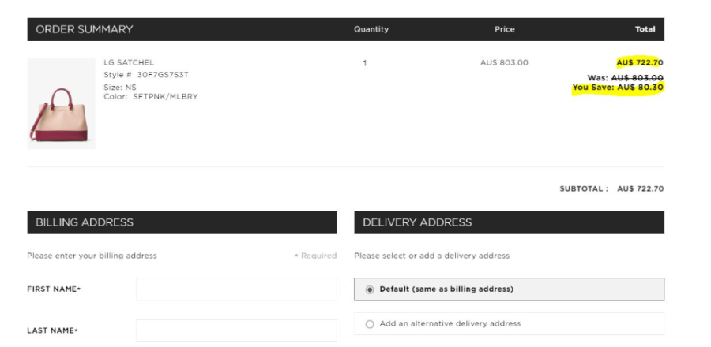Click the highlighted AU$ 722.70 total price
This screenshot has height=347, width=711.
[640, 62]
